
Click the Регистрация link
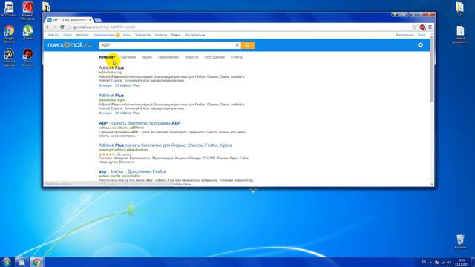[x=404, y=35]
